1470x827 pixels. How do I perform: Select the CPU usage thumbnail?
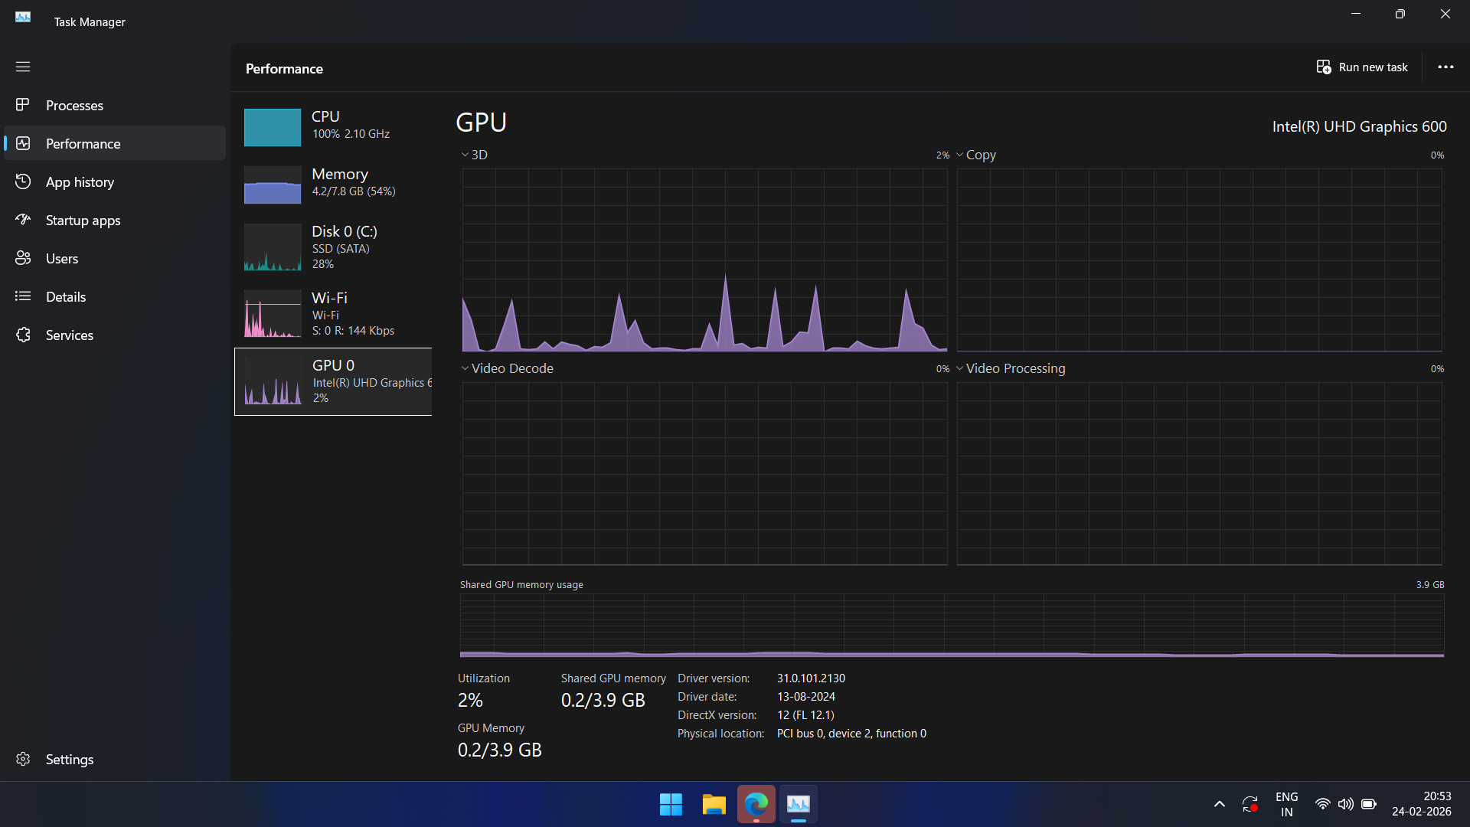point(273,127)
